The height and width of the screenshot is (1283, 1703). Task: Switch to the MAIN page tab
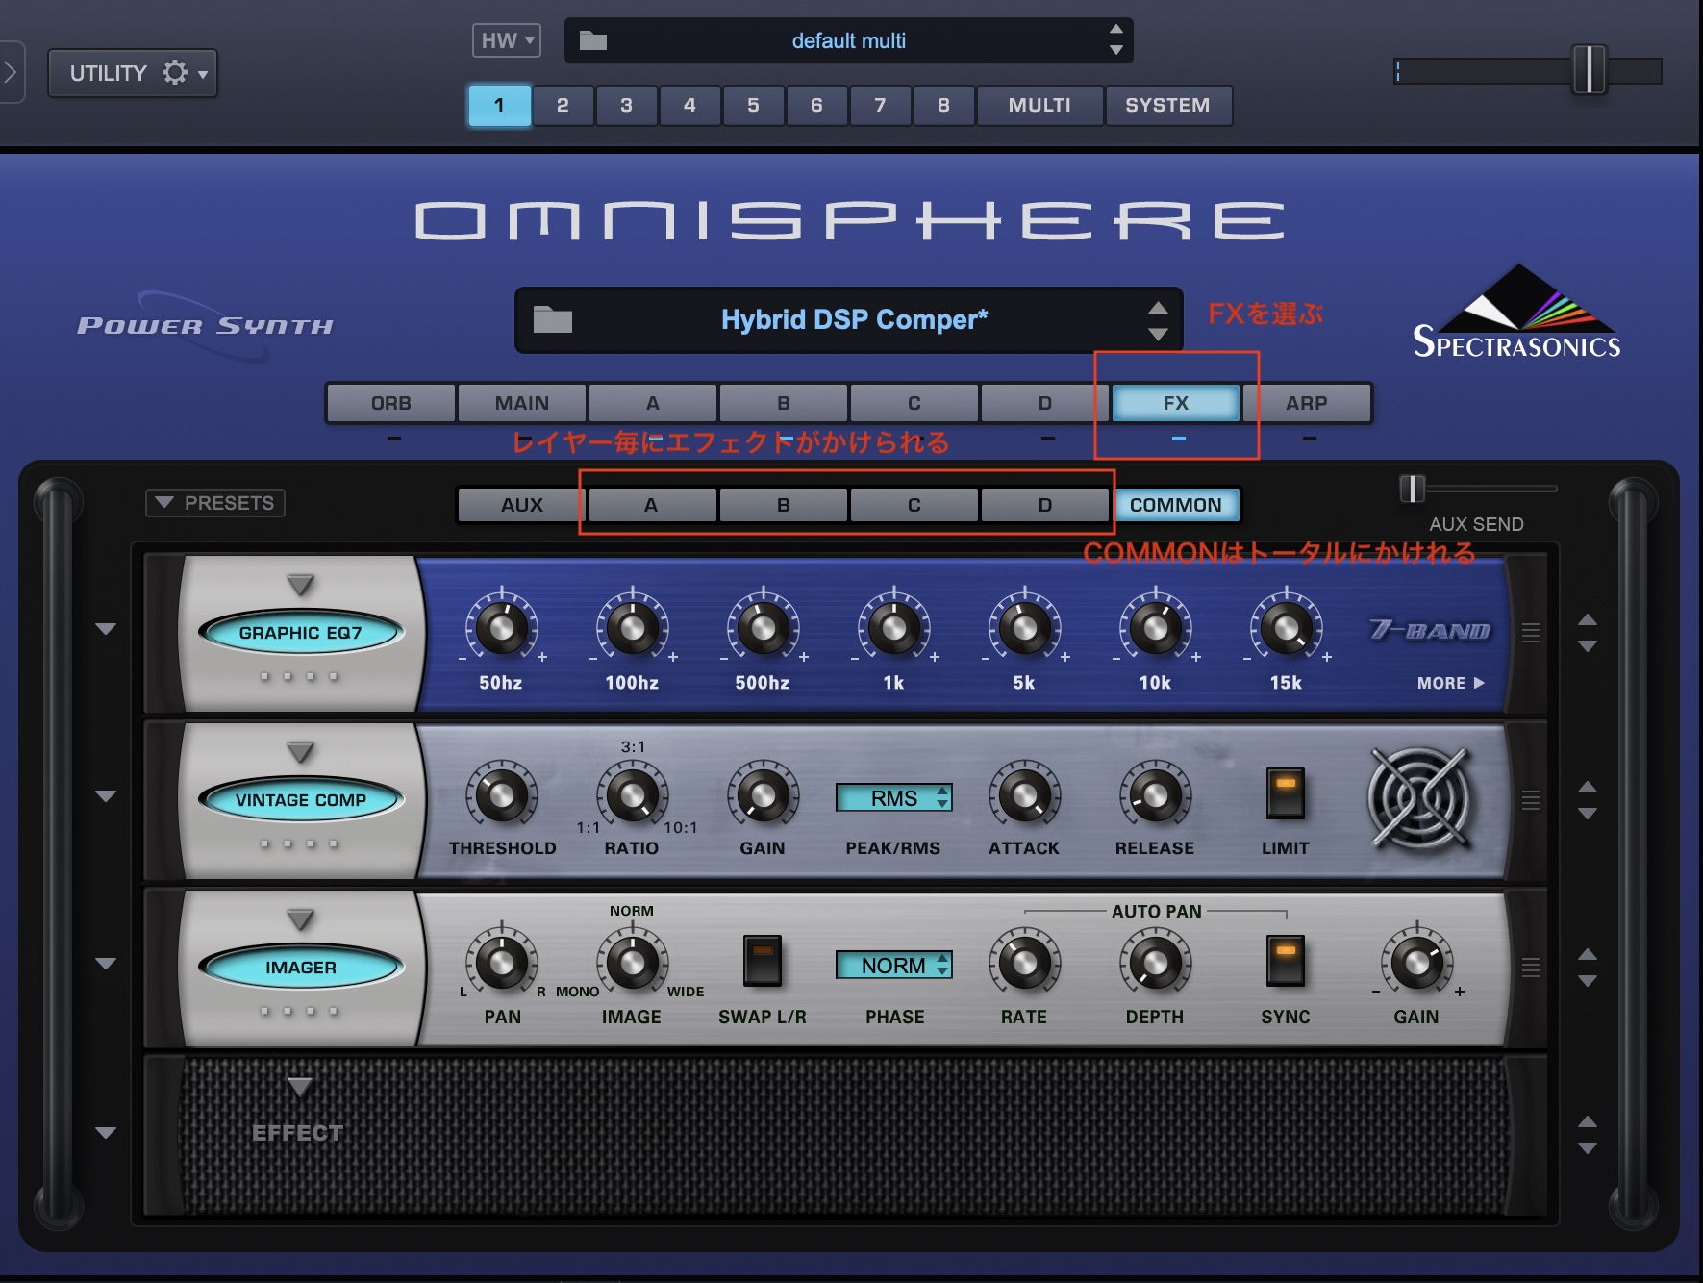[522, 403]
